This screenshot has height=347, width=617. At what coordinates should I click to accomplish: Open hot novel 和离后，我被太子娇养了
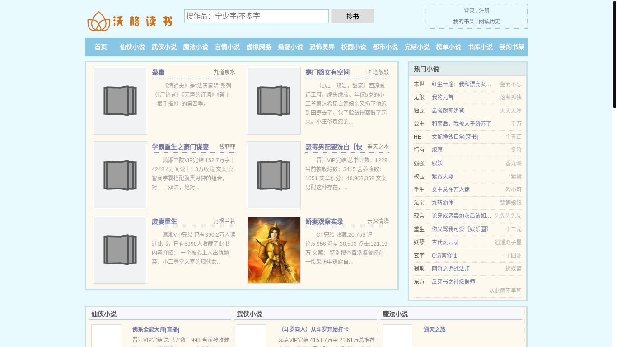point(462,123)
